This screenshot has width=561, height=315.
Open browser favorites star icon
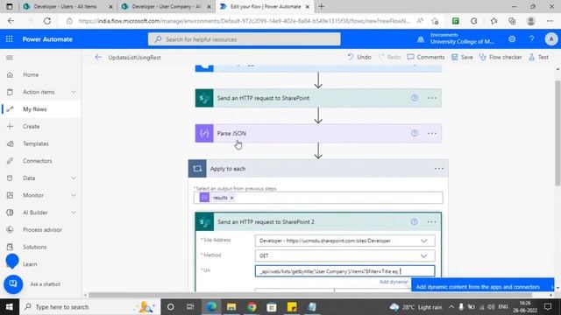[x=494, y=21]
